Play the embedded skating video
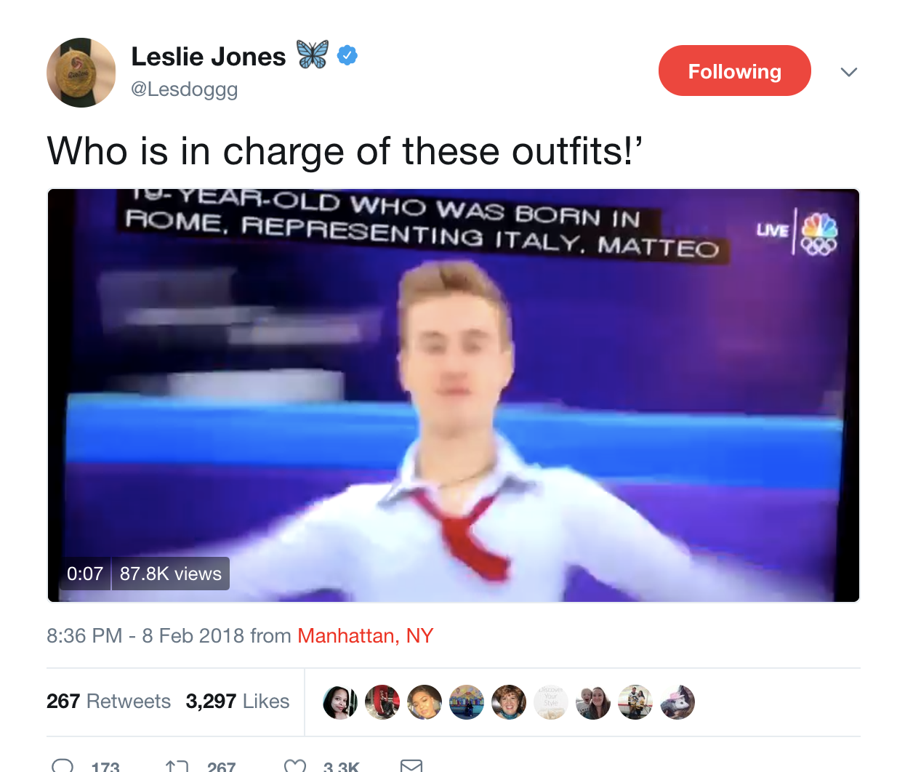The height and width of the screenshot is (772, 913). (x=454, y=395)
